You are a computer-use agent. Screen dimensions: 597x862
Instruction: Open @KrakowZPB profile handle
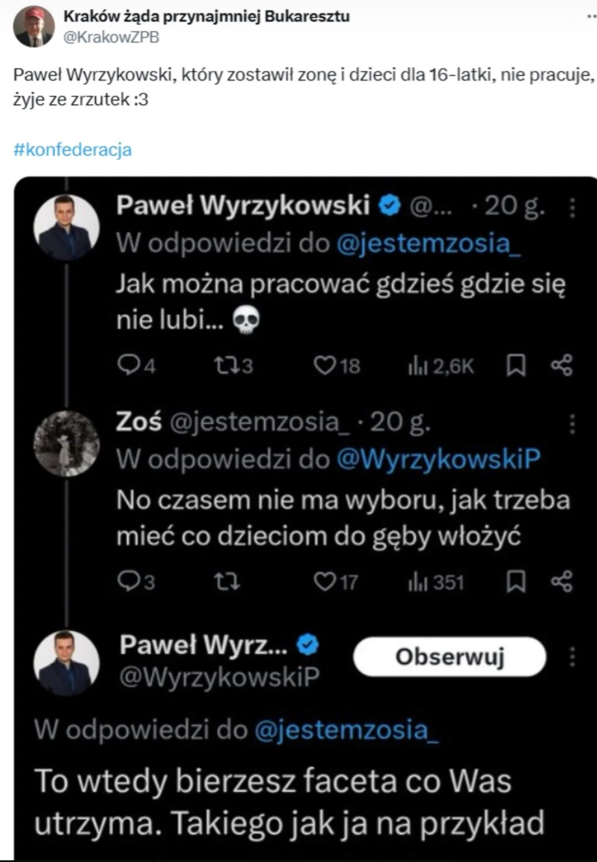[x=111, y=37]
